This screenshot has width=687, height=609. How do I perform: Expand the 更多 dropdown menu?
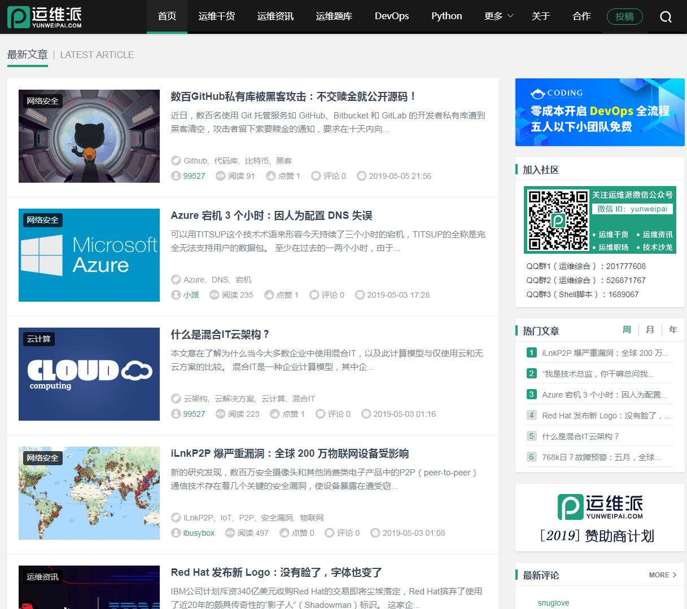point(499,16)
